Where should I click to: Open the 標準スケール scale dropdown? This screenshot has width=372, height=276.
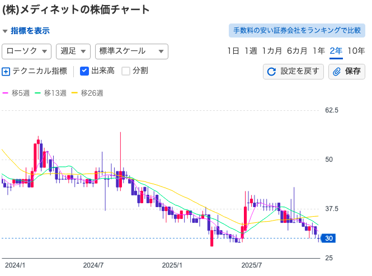click(x=131, y=51)
